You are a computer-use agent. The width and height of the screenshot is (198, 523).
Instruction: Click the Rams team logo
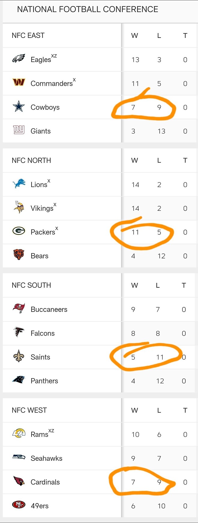coord(19,433)
